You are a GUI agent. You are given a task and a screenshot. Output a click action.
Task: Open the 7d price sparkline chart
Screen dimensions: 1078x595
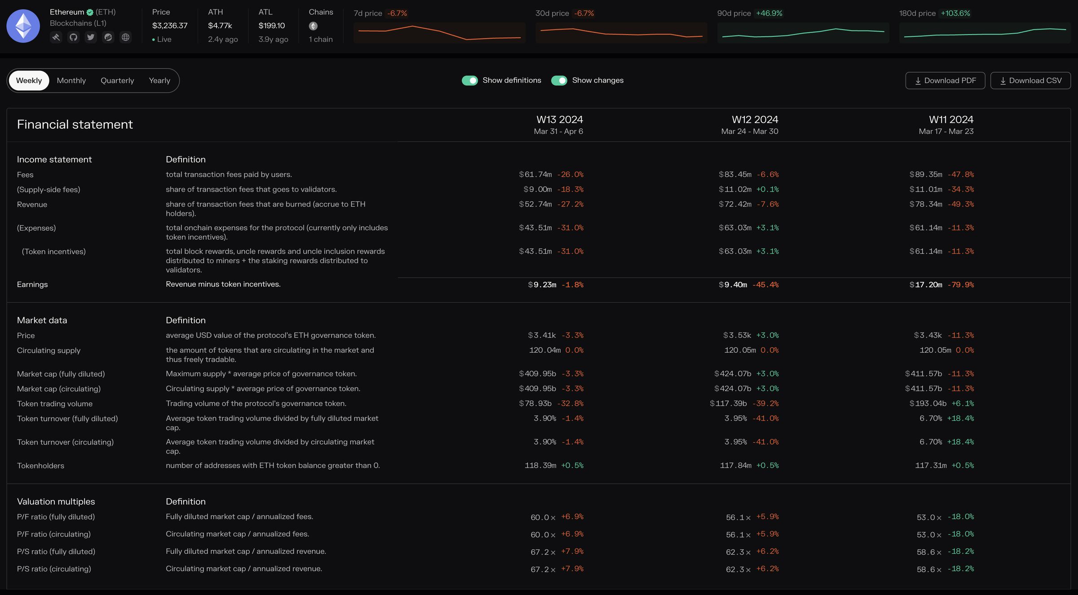click(x=439, y=33)
